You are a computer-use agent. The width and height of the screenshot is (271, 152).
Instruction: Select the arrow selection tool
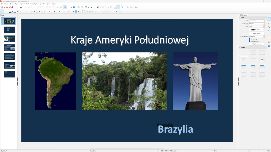tap(2, 12)
